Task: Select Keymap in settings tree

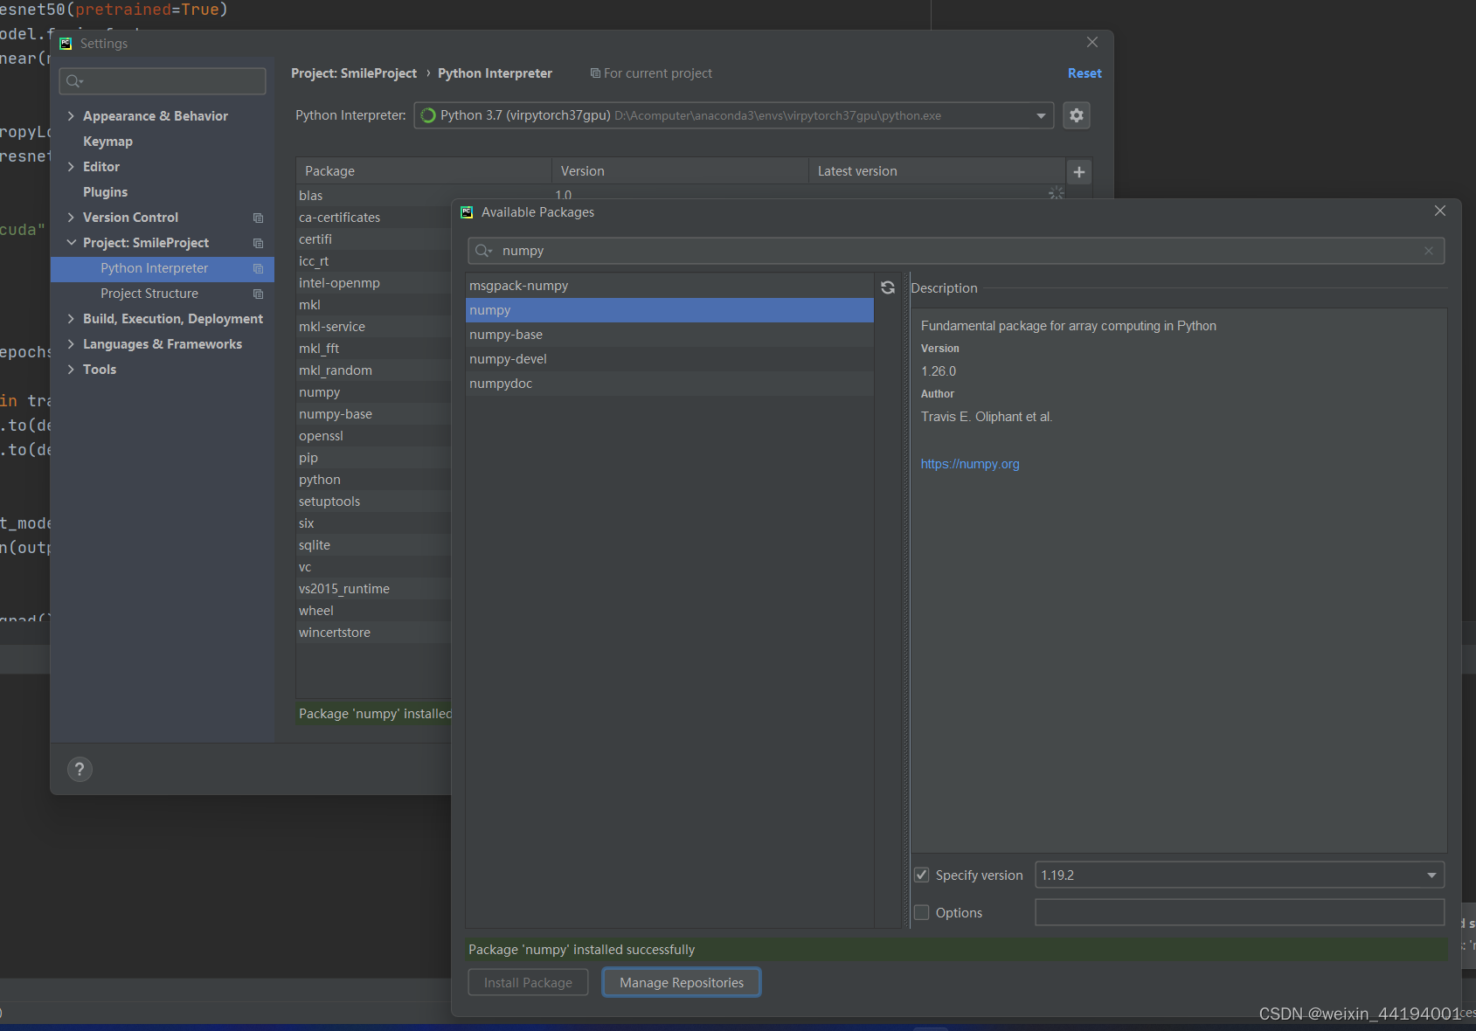Action: [107, 142]
